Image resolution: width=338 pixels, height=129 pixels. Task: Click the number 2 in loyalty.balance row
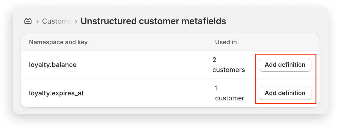tap(214, 60)
